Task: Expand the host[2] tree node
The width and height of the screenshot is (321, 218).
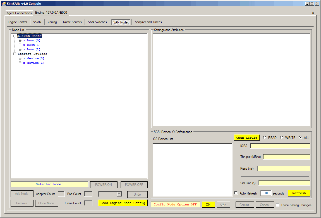Action: point(20,49)
